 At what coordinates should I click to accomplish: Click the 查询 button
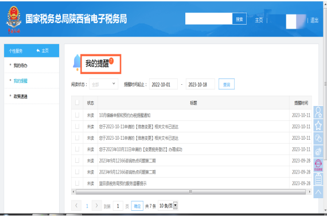227,84
